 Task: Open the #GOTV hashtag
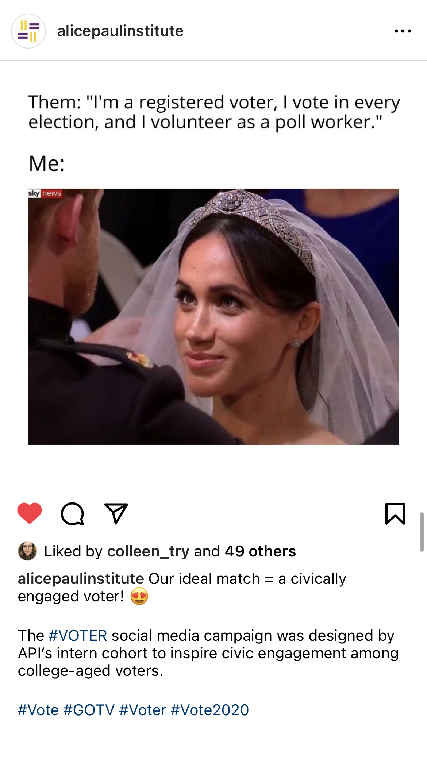point(89,710)
